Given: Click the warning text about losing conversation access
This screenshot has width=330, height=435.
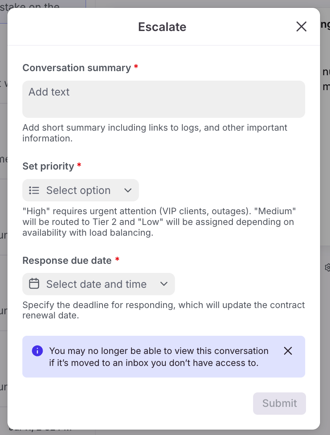Looking at the screenshot, I should point(159,357).
